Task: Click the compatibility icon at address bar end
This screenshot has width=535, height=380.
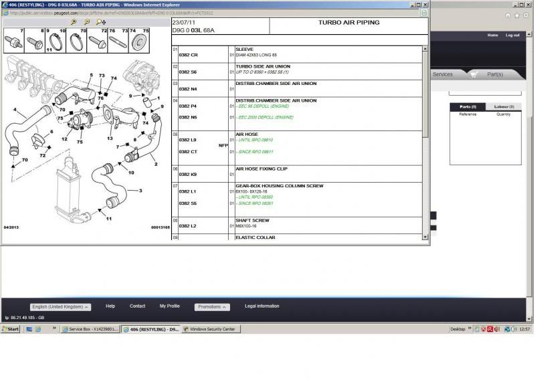Action: coord(424,13)
